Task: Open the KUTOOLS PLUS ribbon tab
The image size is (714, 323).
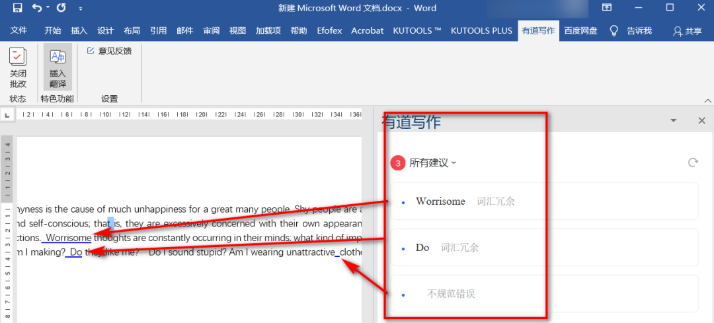Action: click(481, 30)
